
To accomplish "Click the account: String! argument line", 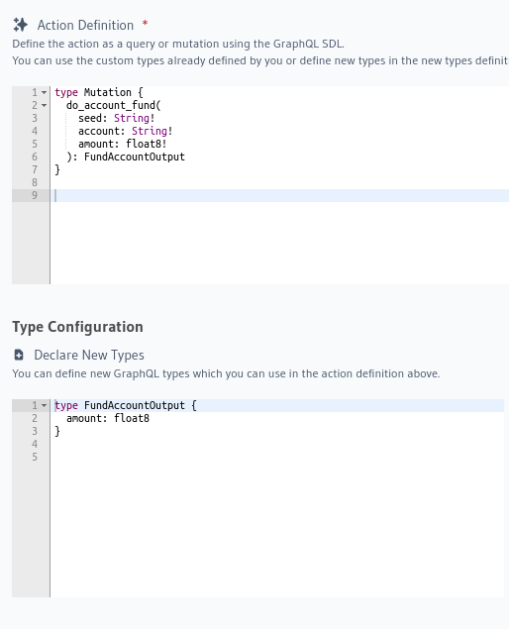I will (x=125, y=131).
